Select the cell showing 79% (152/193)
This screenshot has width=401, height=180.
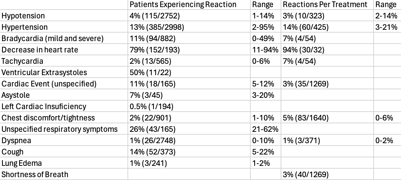pyautogui.click(x=154, y=50)
